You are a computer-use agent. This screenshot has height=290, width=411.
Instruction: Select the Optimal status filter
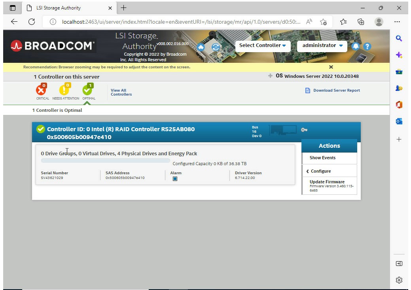click(x=88, y=90)
